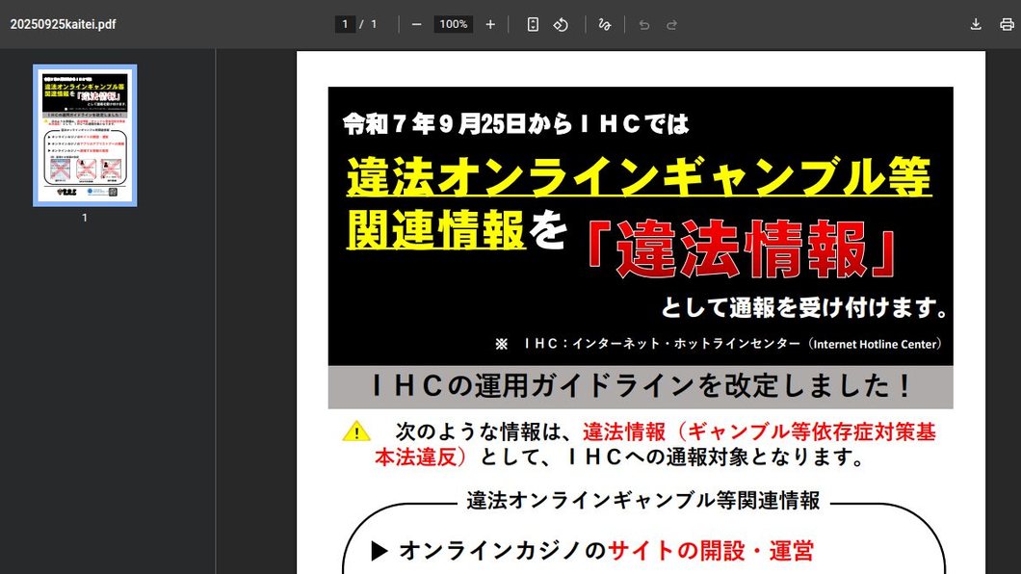Activate the draw annotation tool
Image resolution: width=1021 pixels, height=574 pixels.
[605, 25]
